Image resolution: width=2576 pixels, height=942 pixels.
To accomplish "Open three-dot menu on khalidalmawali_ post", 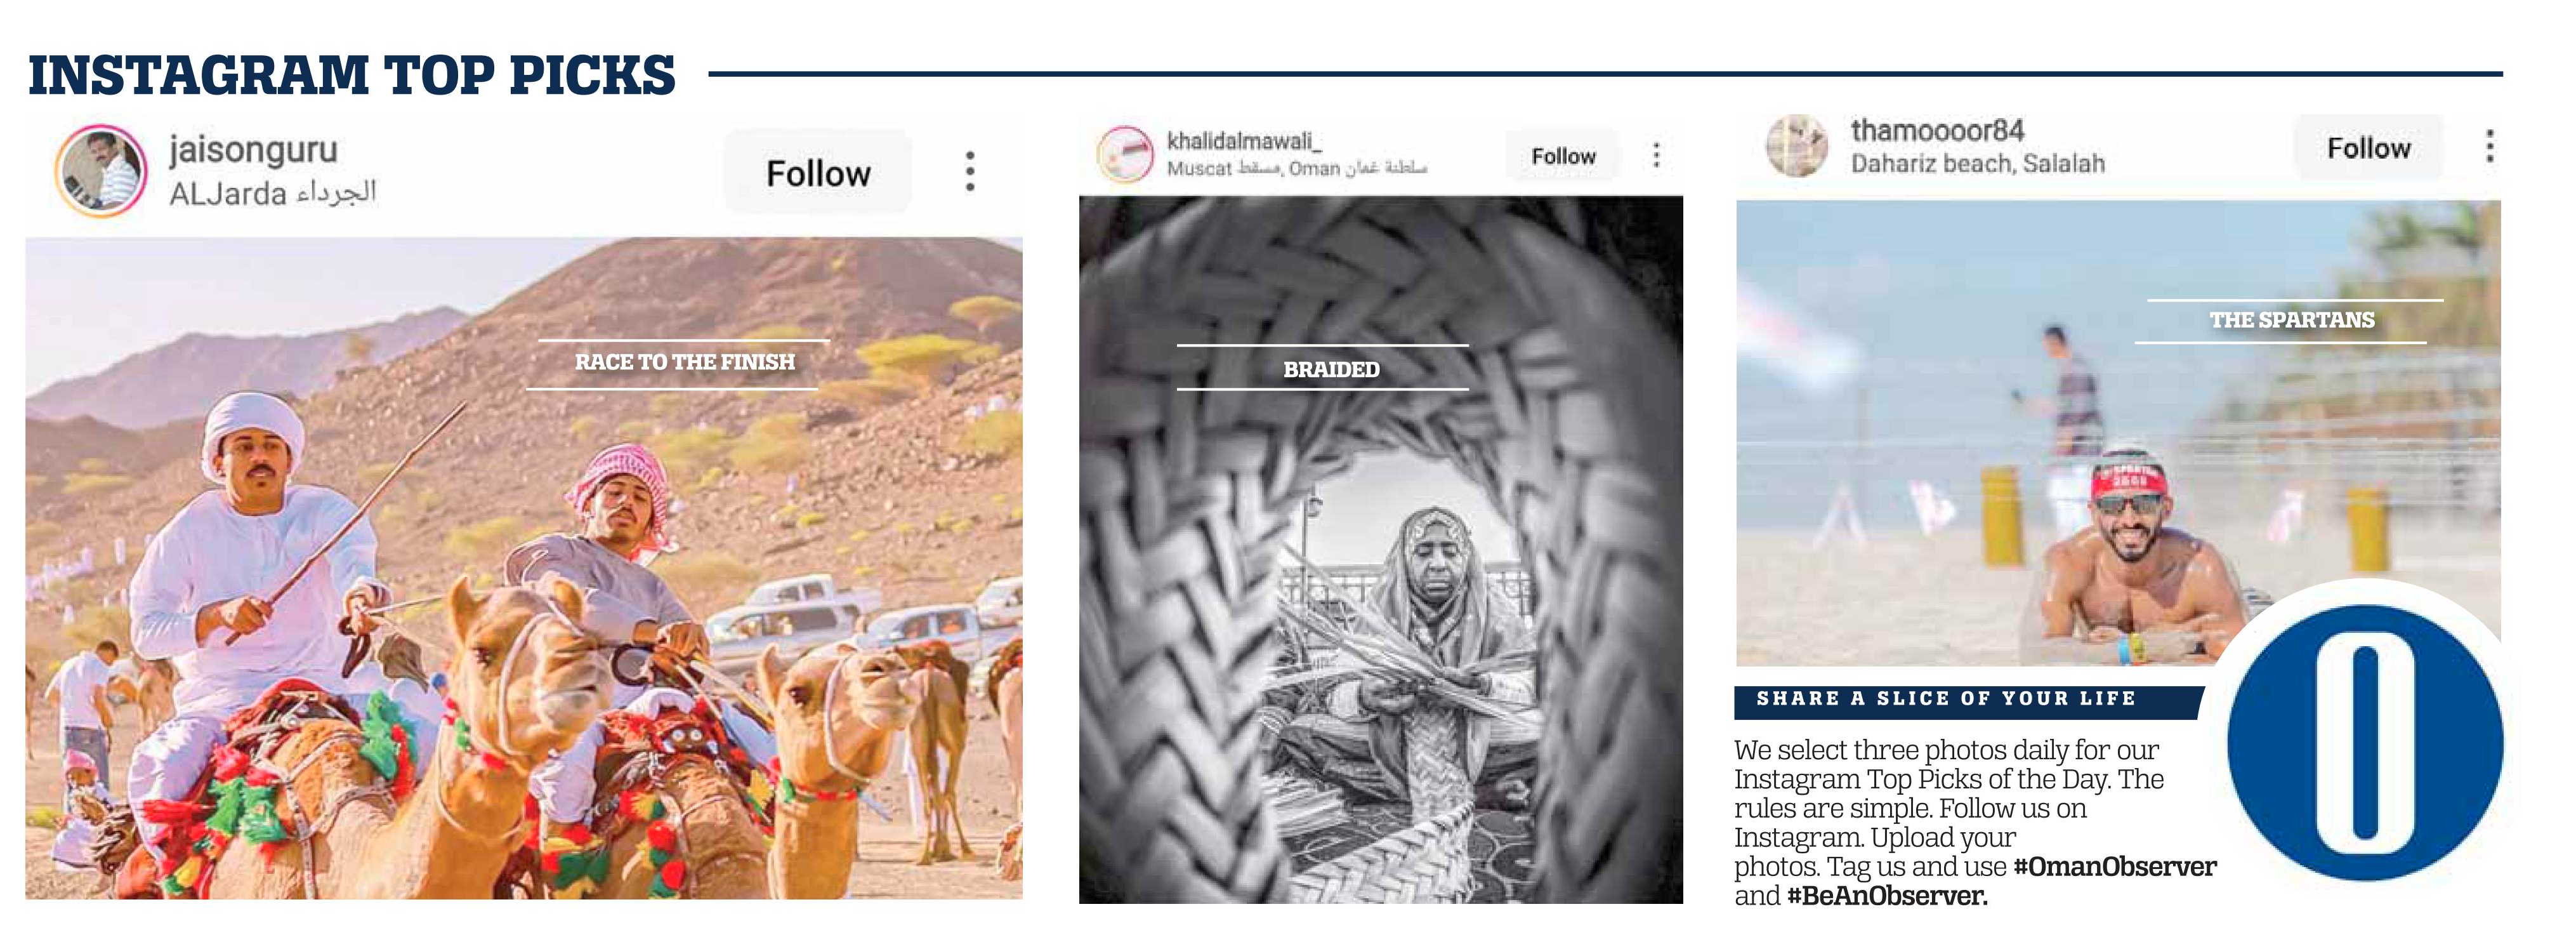I will (x=1656, y=155).
